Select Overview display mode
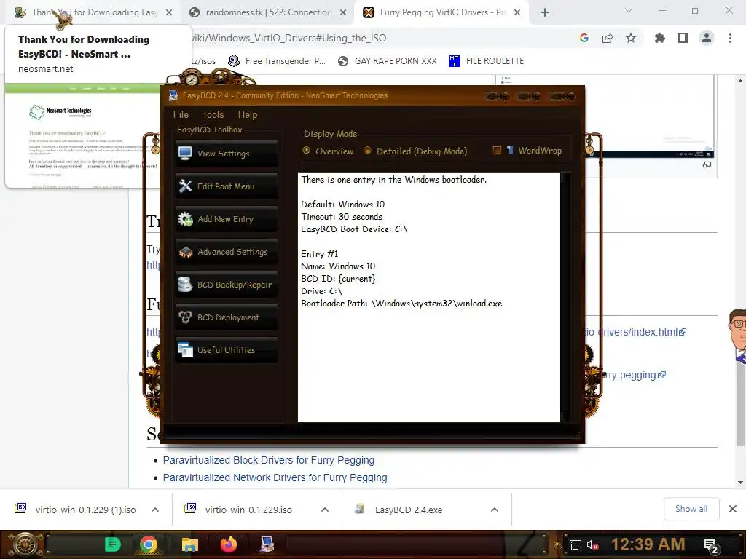The image size is (746, 559). [329, 151]
